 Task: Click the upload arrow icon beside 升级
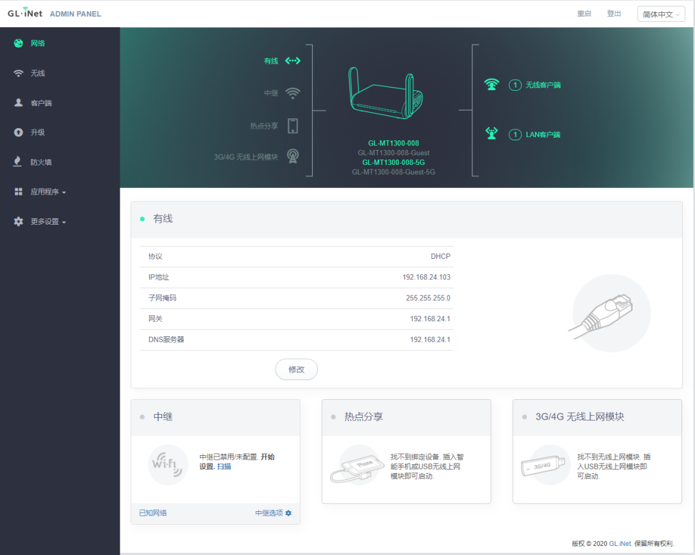pos(18,132)
